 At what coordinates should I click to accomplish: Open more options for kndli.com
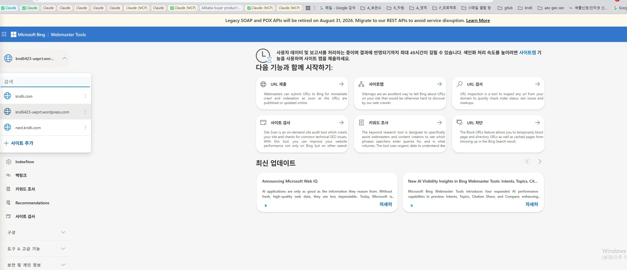85,96
